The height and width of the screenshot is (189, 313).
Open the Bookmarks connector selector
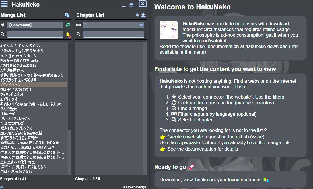35,25
